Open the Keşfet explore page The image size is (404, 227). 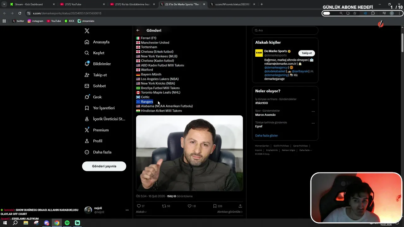pos(95,53)
